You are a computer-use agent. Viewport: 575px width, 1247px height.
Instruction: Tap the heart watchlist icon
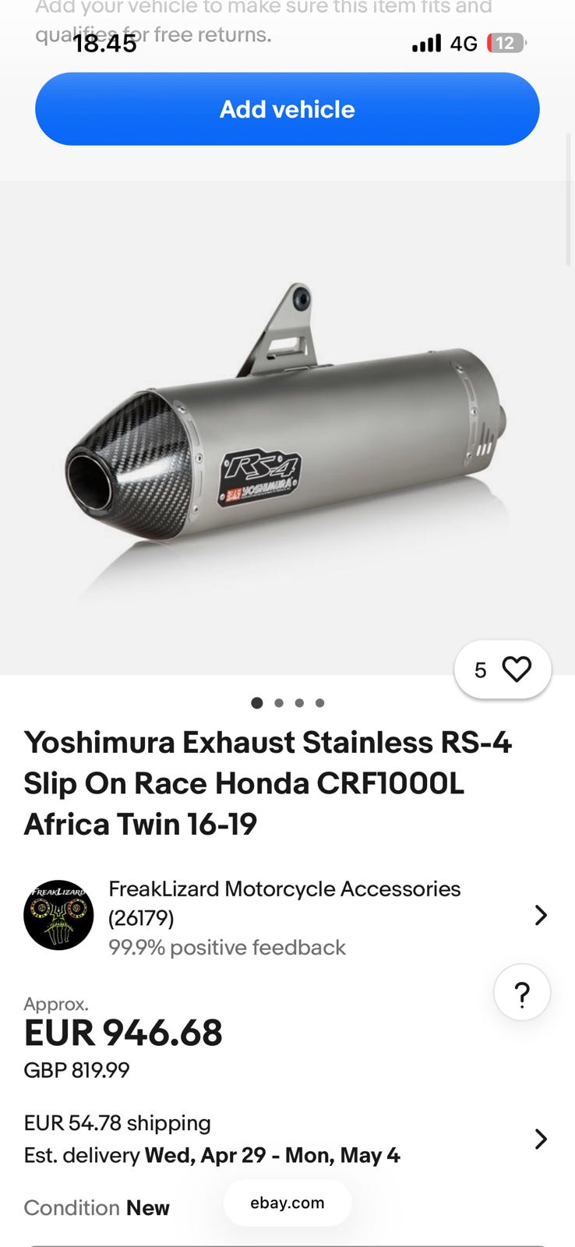[517, 669]
